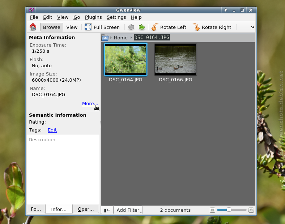Rotate the image left
The height and width of the screenshot is (224, 285).
[x=169, y=27]
